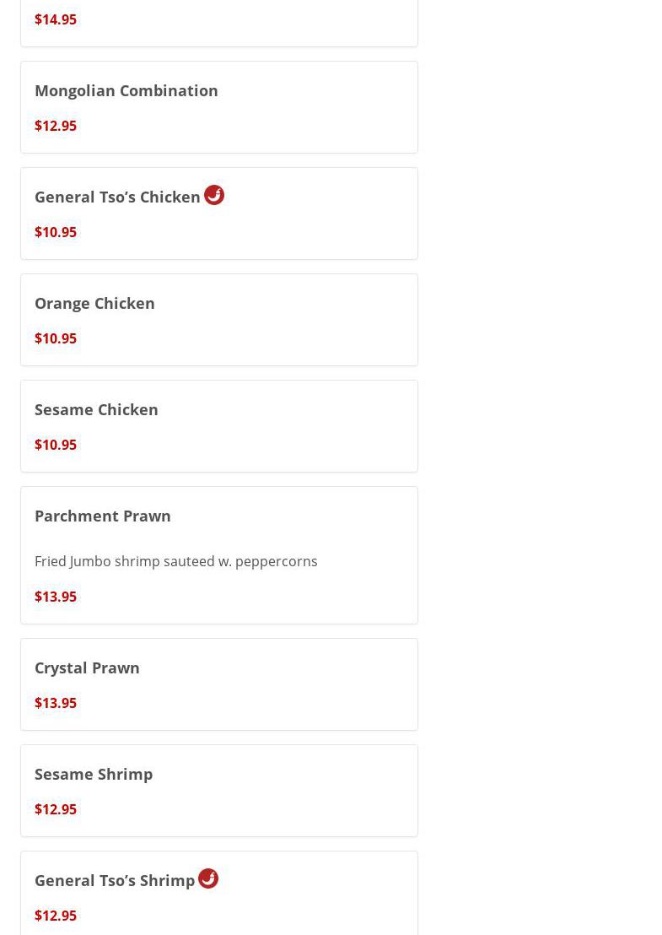The height and width of the screenshot is (935, 662).
Task: Open the Mongolian Combination menu item
Action: click(126, 90)
